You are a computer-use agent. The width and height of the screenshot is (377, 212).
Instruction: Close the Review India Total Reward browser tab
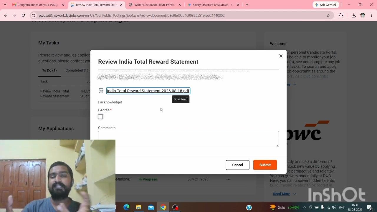click(121, 5)
